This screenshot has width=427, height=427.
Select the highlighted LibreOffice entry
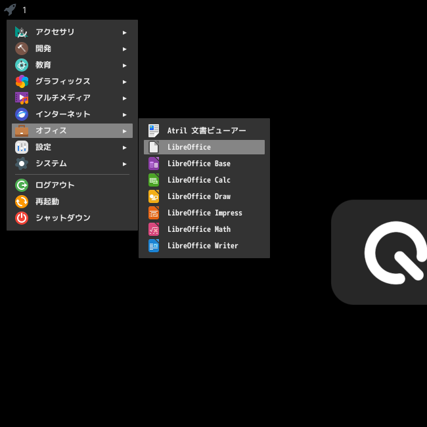[x=204, y=147]
